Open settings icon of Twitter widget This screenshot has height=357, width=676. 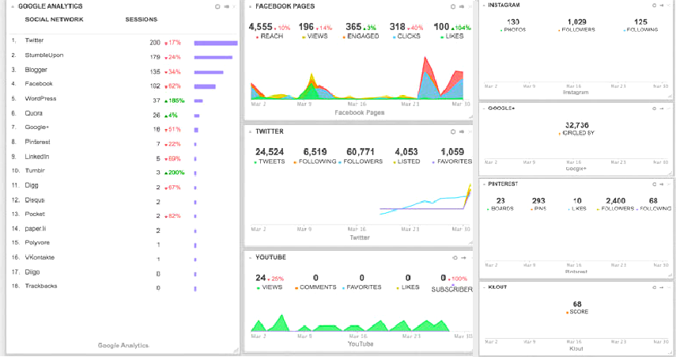[x=453, y=131]
